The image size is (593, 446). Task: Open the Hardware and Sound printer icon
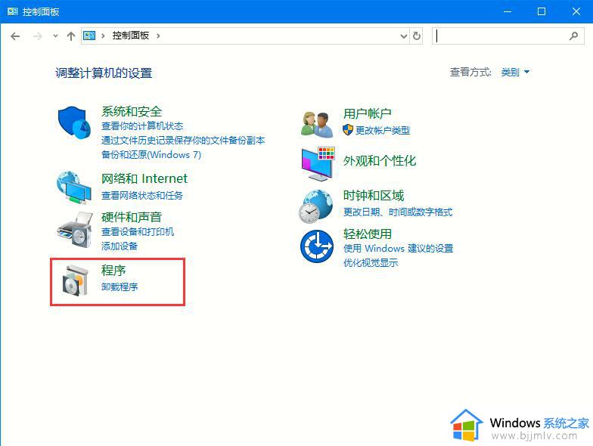(74, 230)
